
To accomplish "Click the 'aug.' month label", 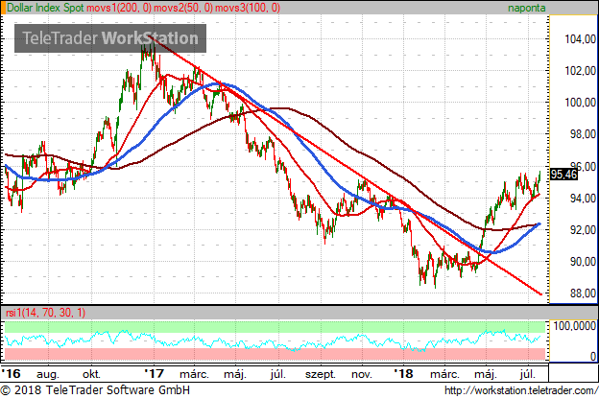I will 48,374.
